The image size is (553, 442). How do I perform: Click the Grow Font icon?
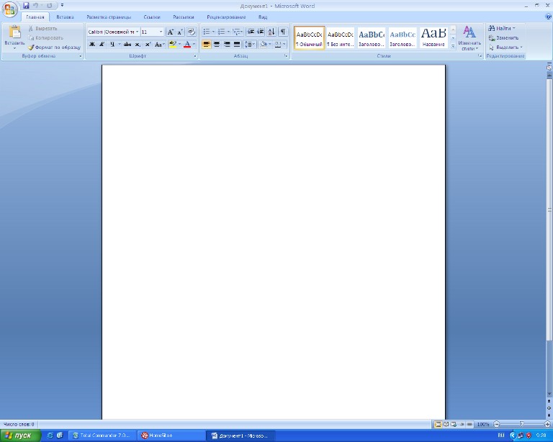(171, 32)
